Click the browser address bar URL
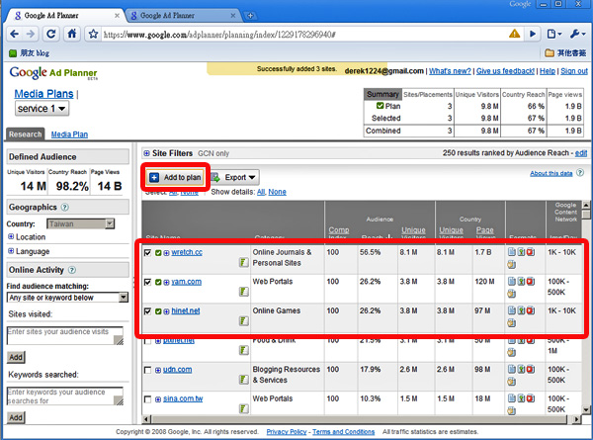Viewport: 593px width, 440px height. 219,35
